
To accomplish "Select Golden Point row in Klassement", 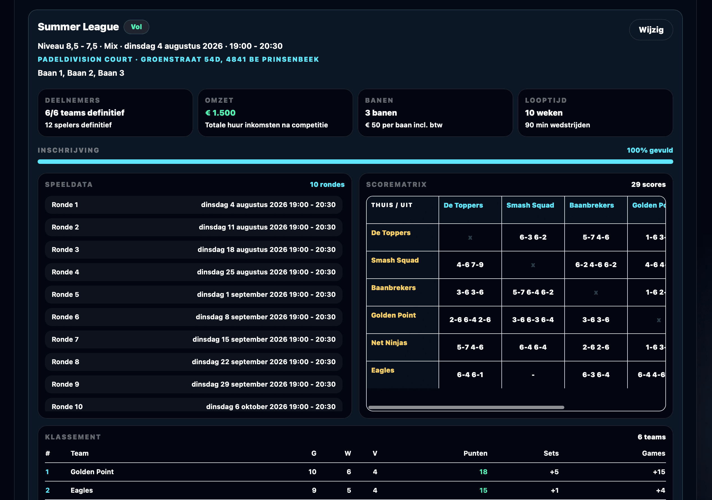I will (355, 472).
